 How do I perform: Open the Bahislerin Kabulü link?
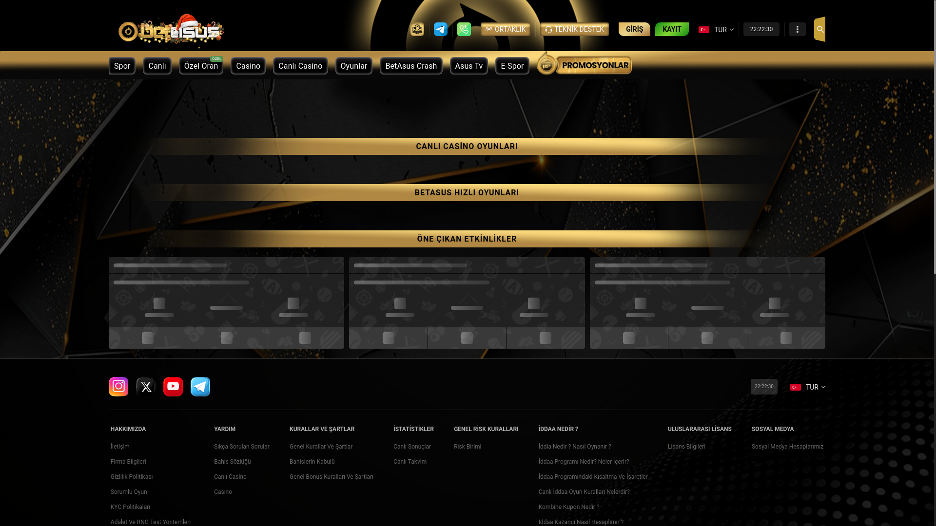312,462
